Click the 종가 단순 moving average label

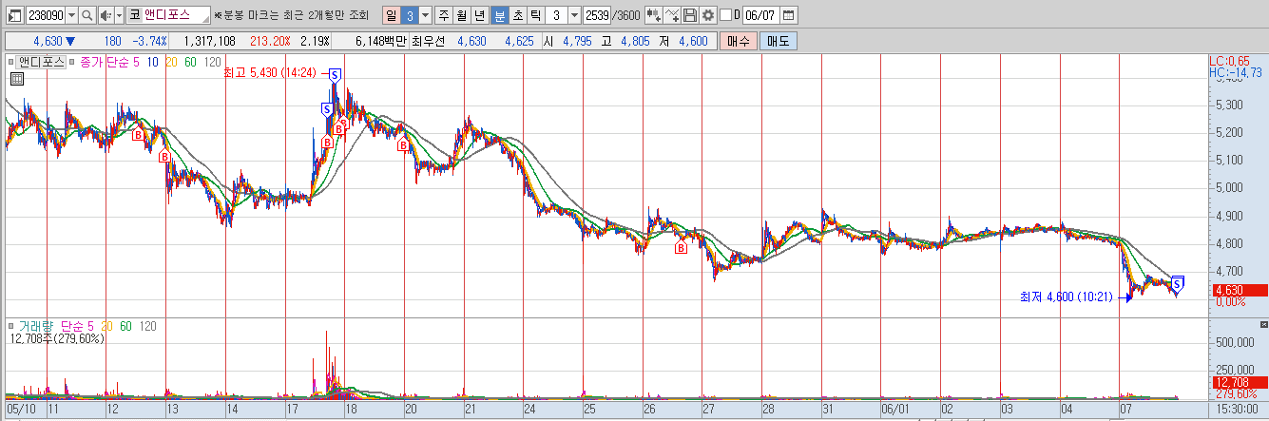click(105, 61)
